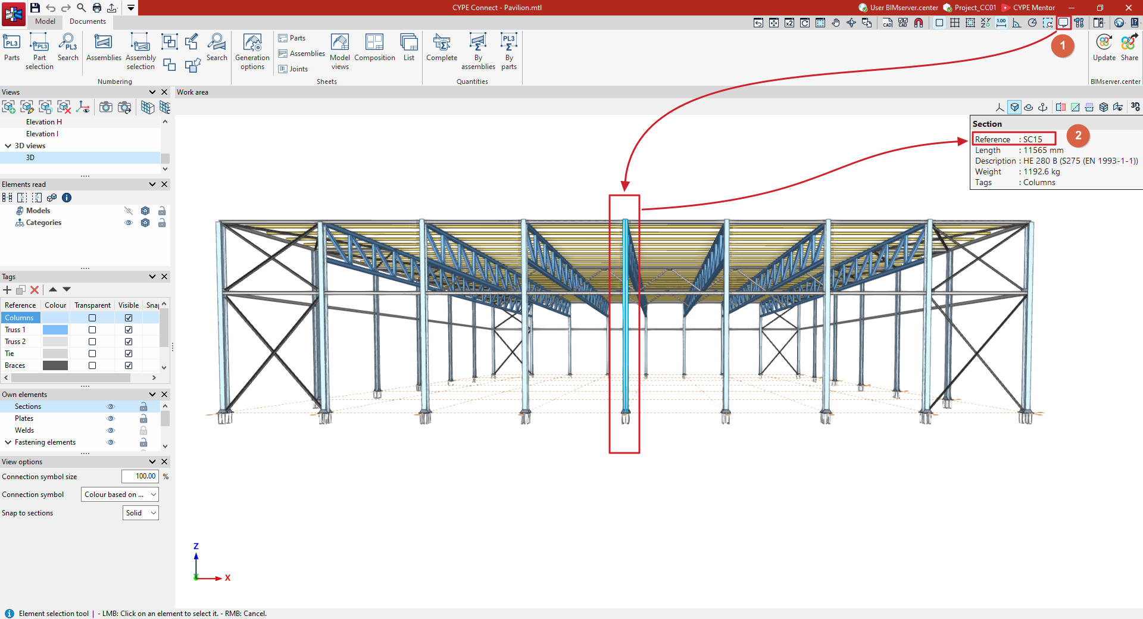Toggle visibility eye for Sections

pyautogui.click(x=110, y=407)
